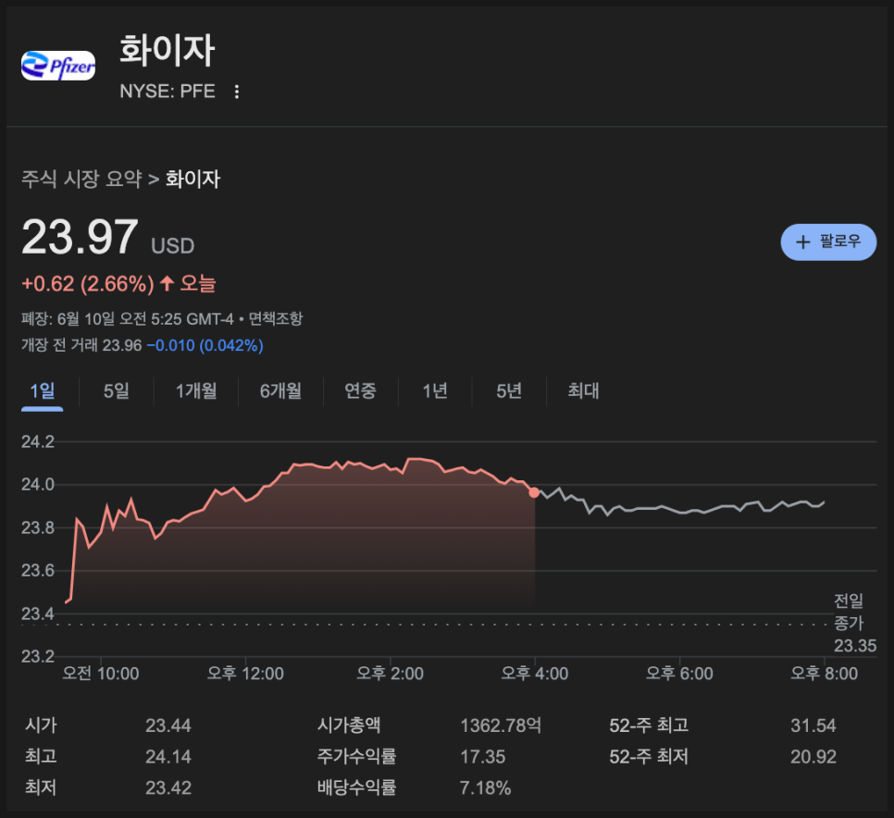The image size is (894, 818).
Task: Open the three-dot menu next to NYSE: PFE
Action: [237, 92]
